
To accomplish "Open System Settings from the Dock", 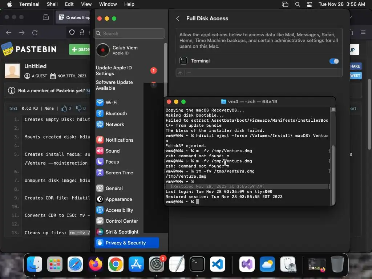I will tap(157, 264).
